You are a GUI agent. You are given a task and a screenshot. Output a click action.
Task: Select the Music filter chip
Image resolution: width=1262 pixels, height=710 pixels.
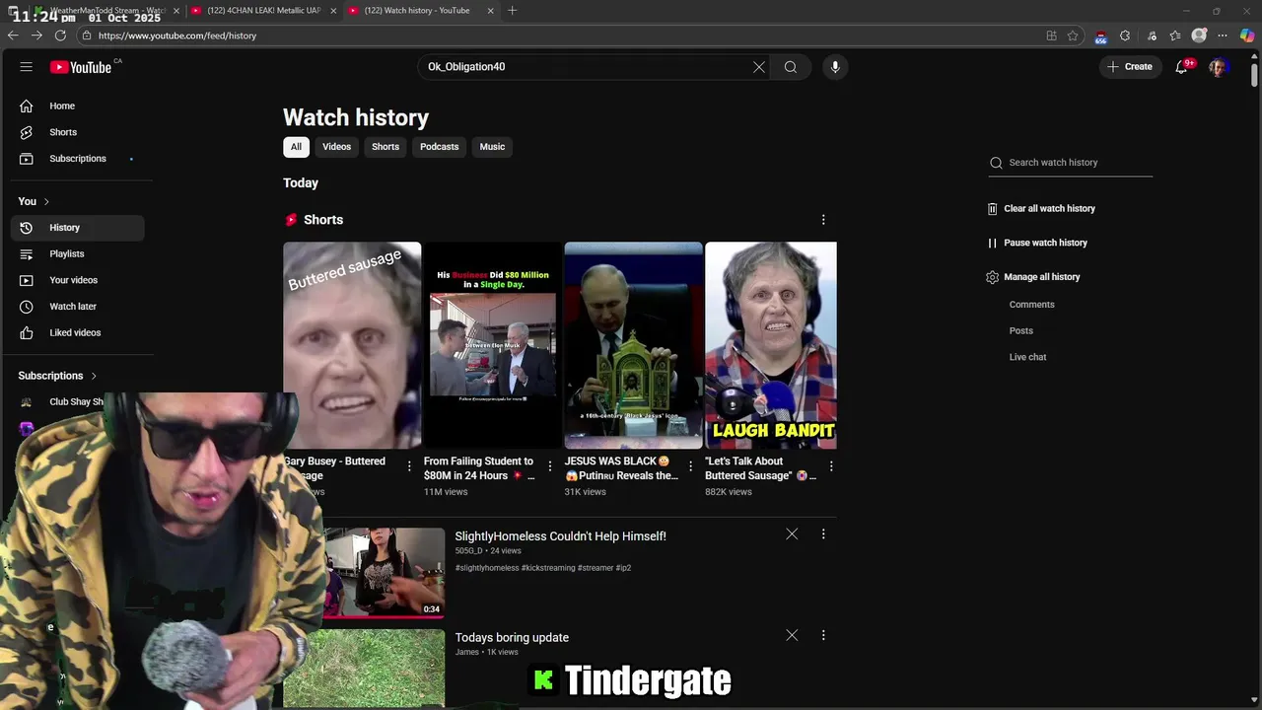[492, 147]
